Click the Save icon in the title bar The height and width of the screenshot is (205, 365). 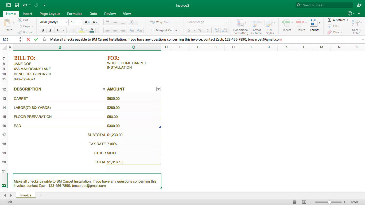click(x=17, y=5)
